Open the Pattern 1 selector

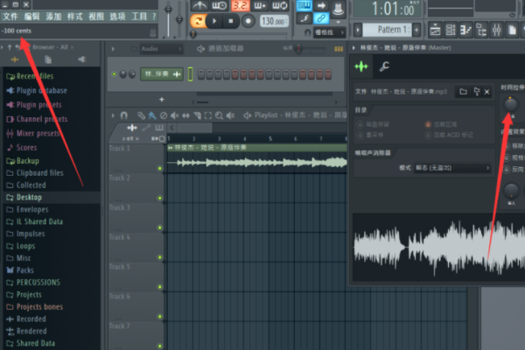[x=387, y=30]
